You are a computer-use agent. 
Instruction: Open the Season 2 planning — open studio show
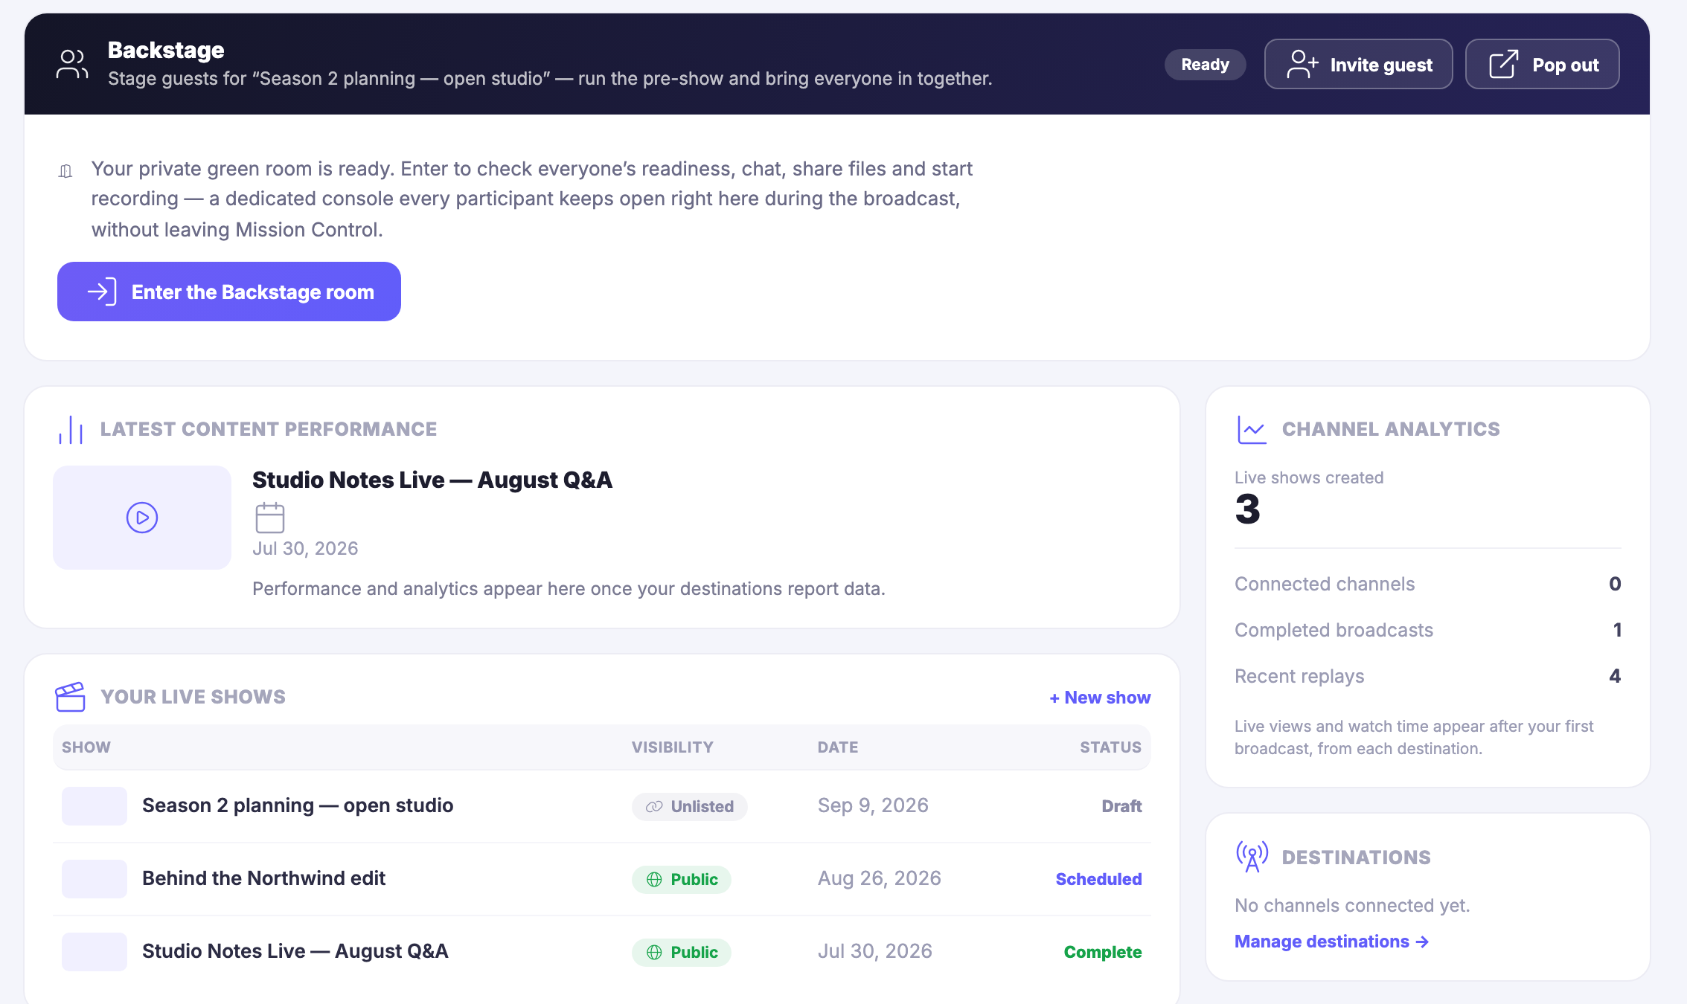(x=298, y=805)
